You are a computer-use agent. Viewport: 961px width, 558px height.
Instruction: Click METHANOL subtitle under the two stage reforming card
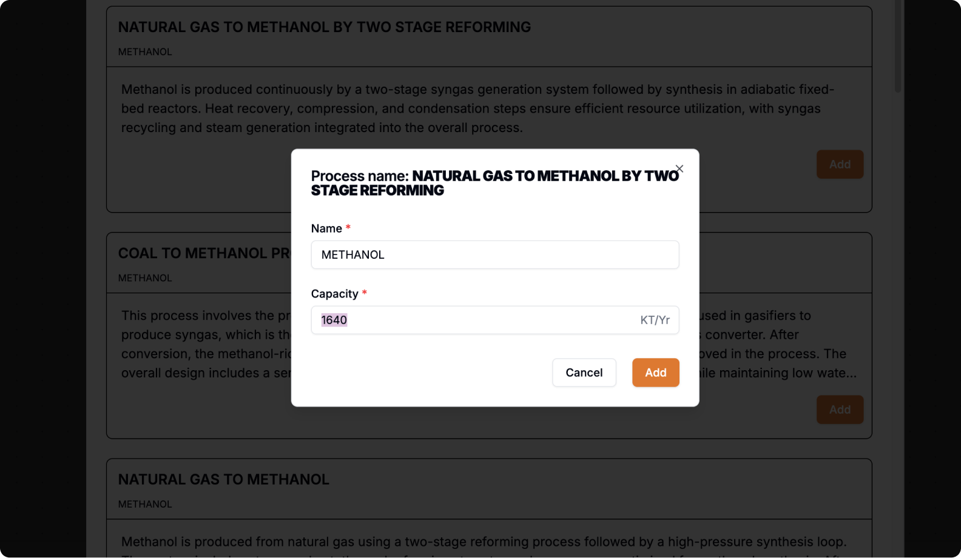[145, 52]
